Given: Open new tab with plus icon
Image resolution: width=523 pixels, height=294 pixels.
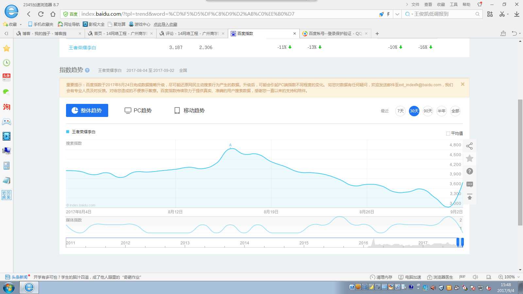Looking at the screenshot, I should pyautogui.click(x=377, y=34).
